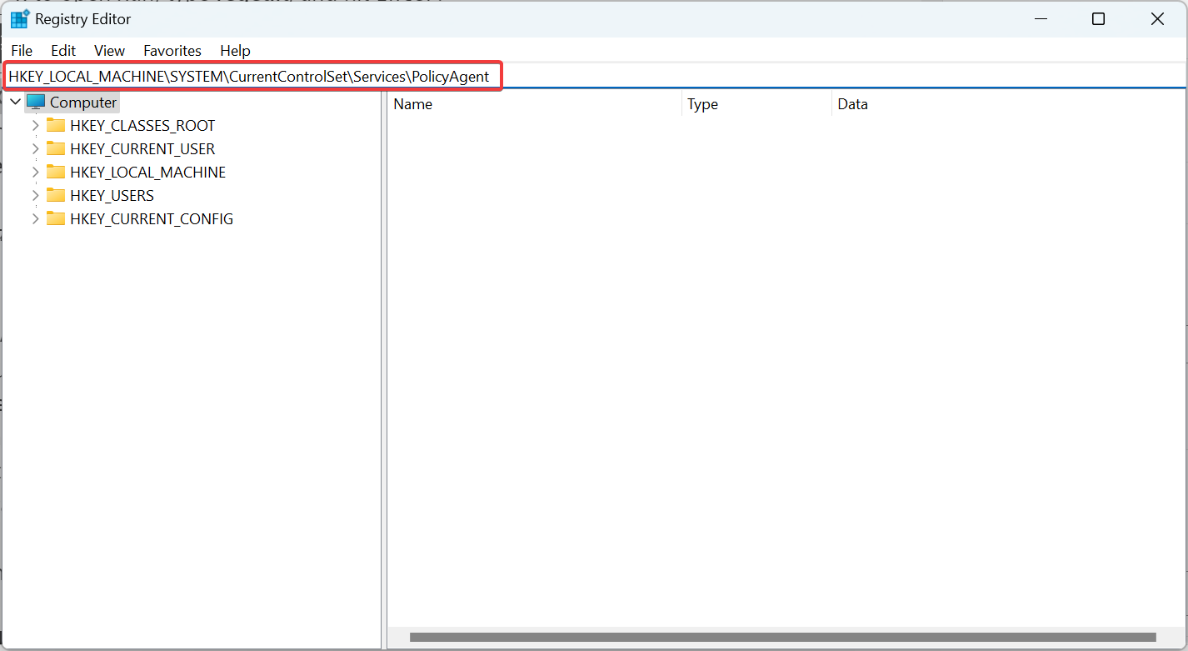
Task: Open the Help menu
Action: click(235, 51)
